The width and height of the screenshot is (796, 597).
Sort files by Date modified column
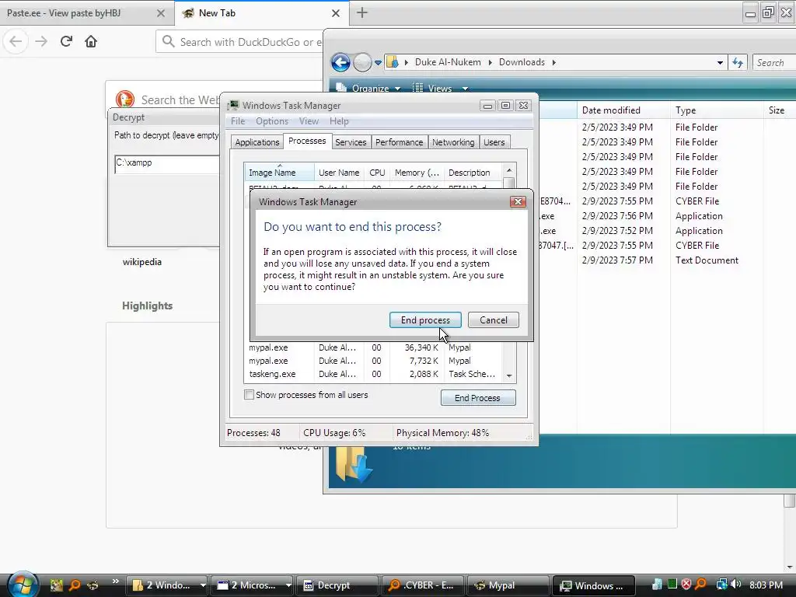click(x=623, y=110)
